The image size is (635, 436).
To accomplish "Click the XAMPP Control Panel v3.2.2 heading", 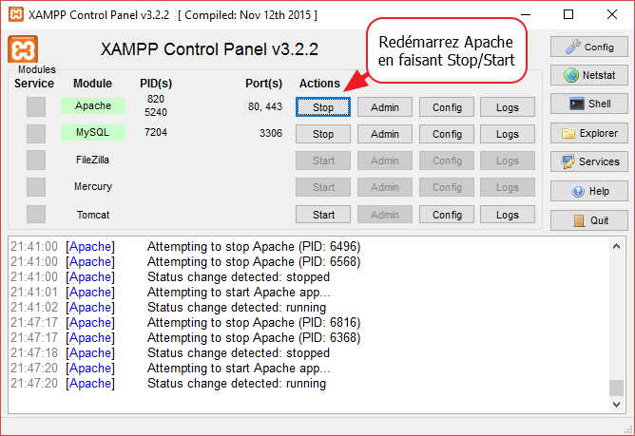I will tap(209, 49).
